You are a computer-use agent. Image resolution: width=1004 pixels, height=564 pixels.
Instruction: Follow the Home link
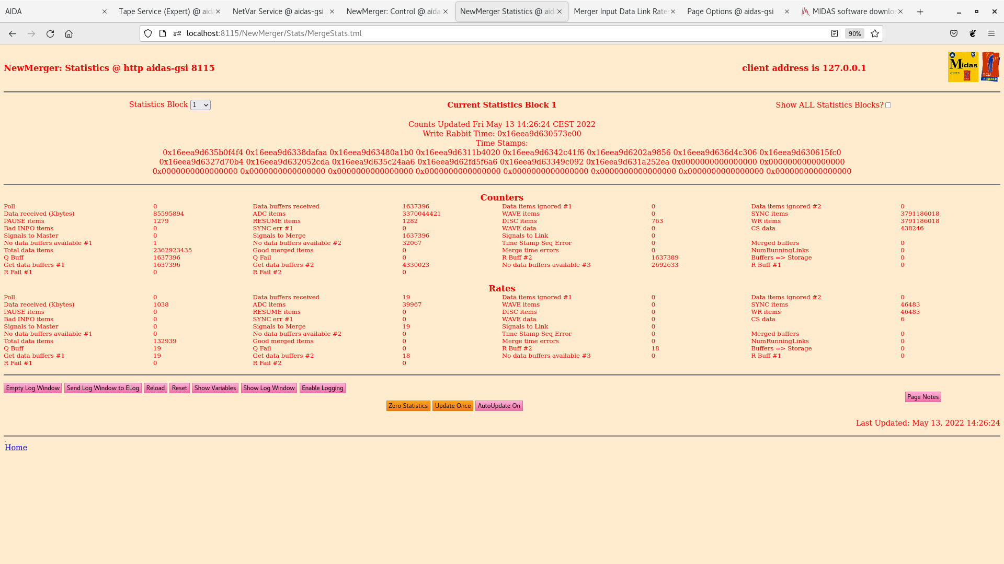click(x=16, y=448)
